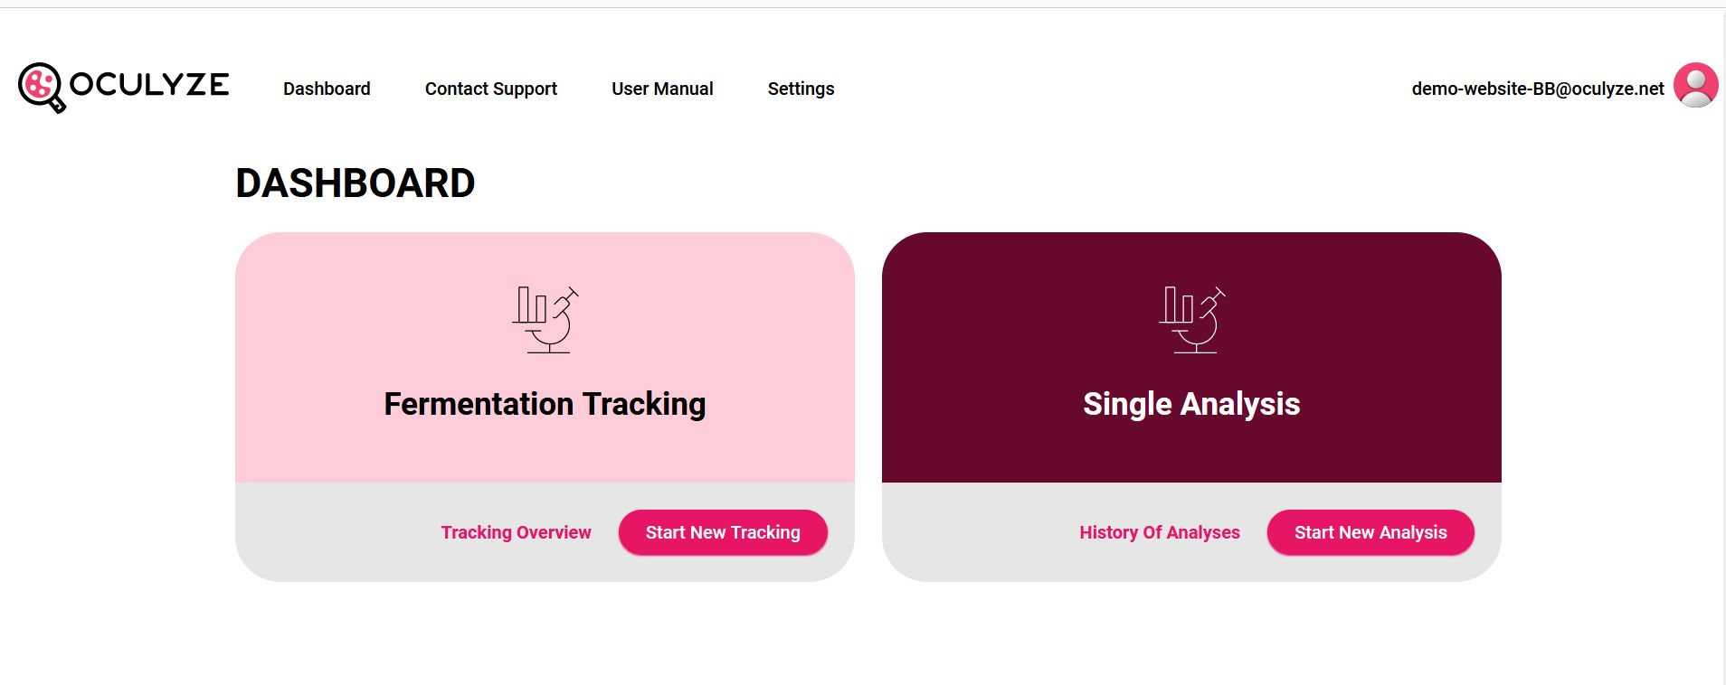Open the Dashboard menu item
The image size is (1726, 685).
327,89
